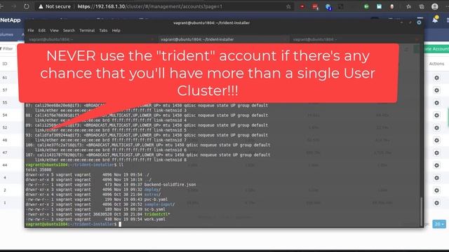Click the browser address bar URL
This screenshot has width=449, height=252.
149,6
